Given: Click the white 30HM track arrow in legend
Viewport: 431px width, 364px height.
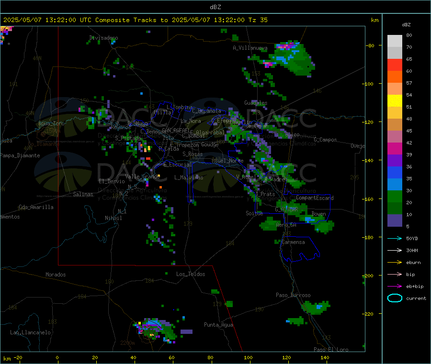Looking at the screenshot, I should [x=395, y=250].
